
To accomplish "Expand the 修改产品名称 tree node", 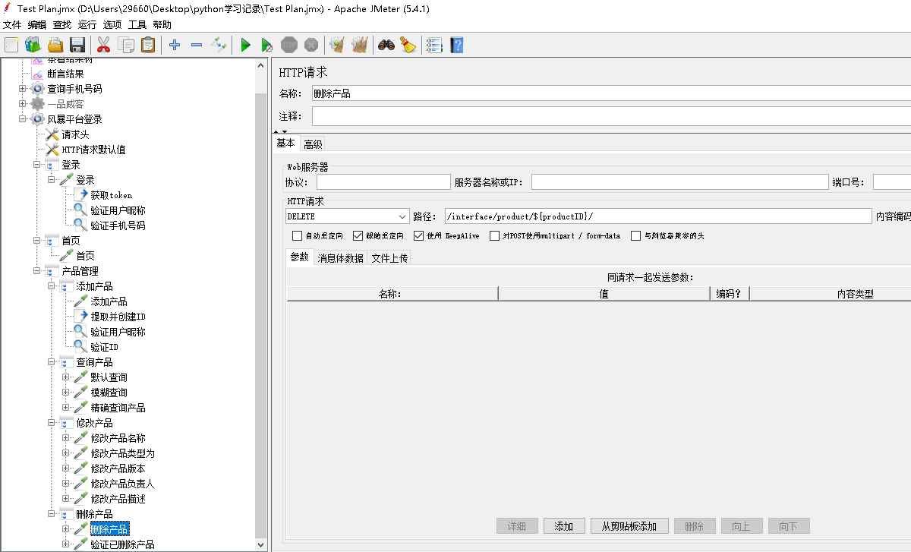I will click(66, 438).
